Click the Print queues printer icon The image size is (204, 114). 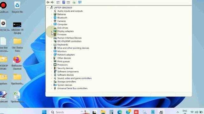(x=55, y=61)
